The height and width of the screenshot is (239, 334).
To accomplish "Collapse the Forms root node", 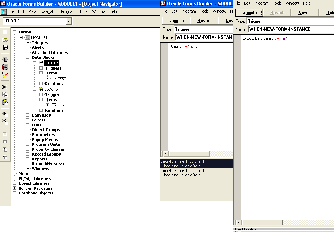I will 15,32.
